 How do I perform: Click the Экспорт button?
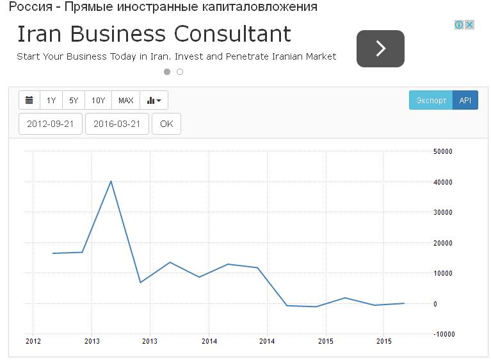pyautogui.click(x=431, y=101)
